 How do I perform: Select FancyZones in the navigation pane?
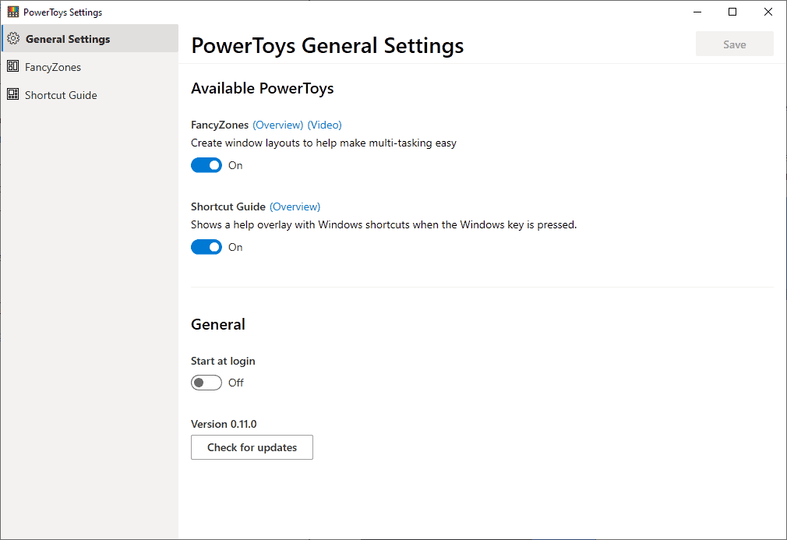point(53,66)
